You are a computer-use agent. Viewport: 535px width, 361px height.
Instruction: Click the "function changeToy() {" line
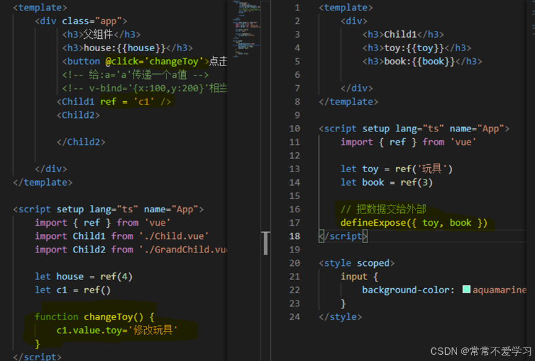click(95, 317)
